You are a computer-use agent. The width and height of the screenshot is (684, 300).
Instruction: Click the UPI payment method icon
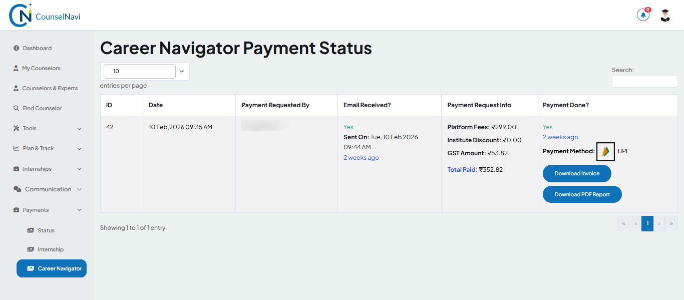coord(605,152)
